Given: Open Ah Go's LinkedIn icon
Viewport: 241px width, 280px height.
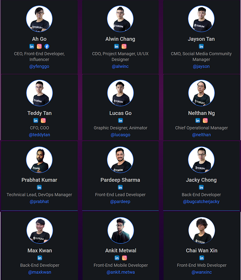Looking at the screenshot, I should coord(32,46).
